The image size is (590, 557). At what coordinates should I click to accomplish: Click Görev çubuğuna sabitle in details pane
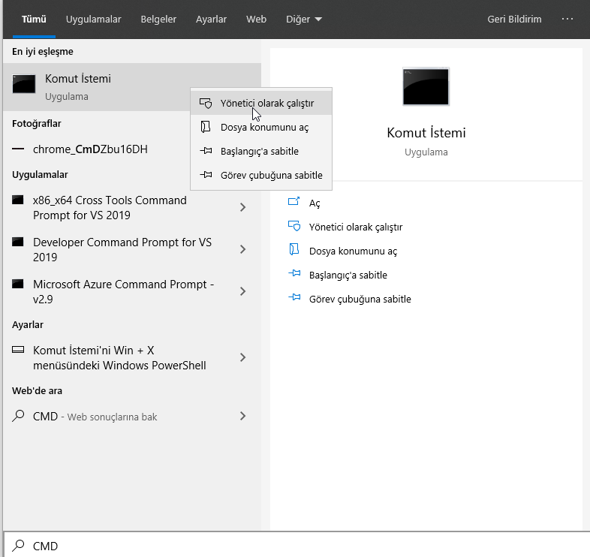click(x=360, y=300)
